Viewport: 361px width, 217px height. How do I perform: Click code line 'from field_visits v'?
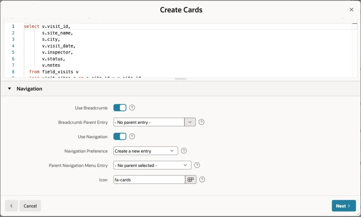click(x=54, y=72)
